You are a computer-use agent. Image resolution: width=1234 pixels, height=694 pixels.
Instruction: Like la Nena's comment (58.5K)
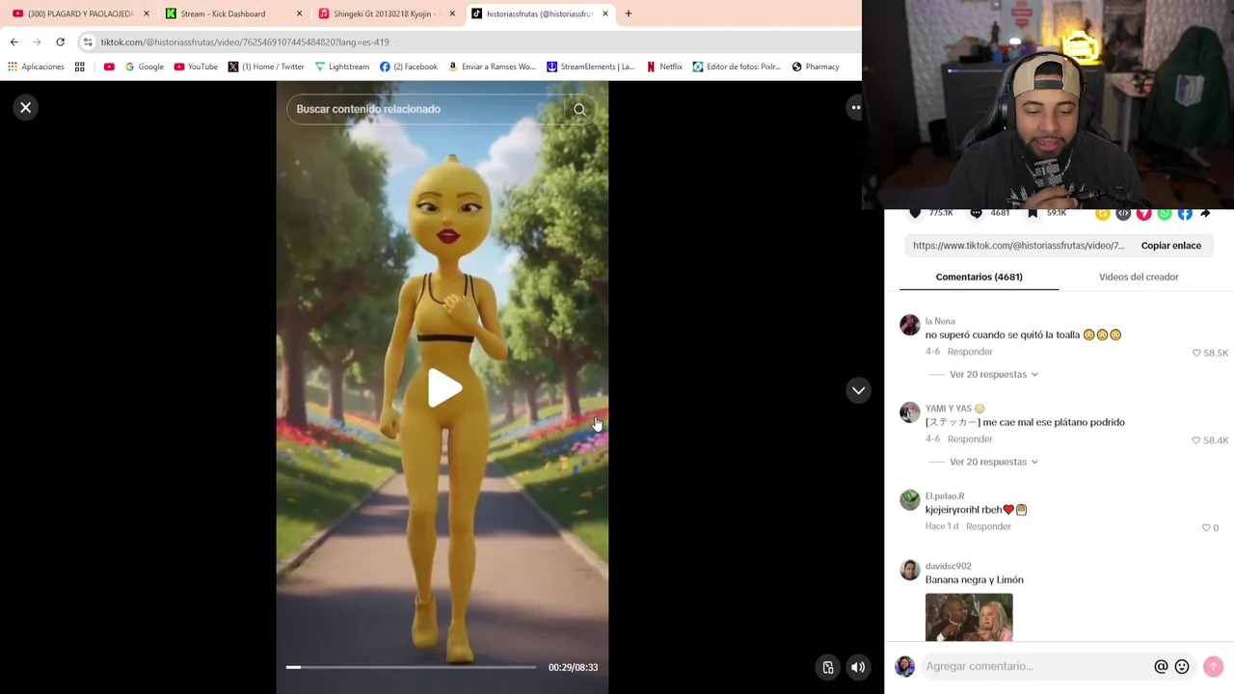pyautogui.click(x=1196, y=354)
